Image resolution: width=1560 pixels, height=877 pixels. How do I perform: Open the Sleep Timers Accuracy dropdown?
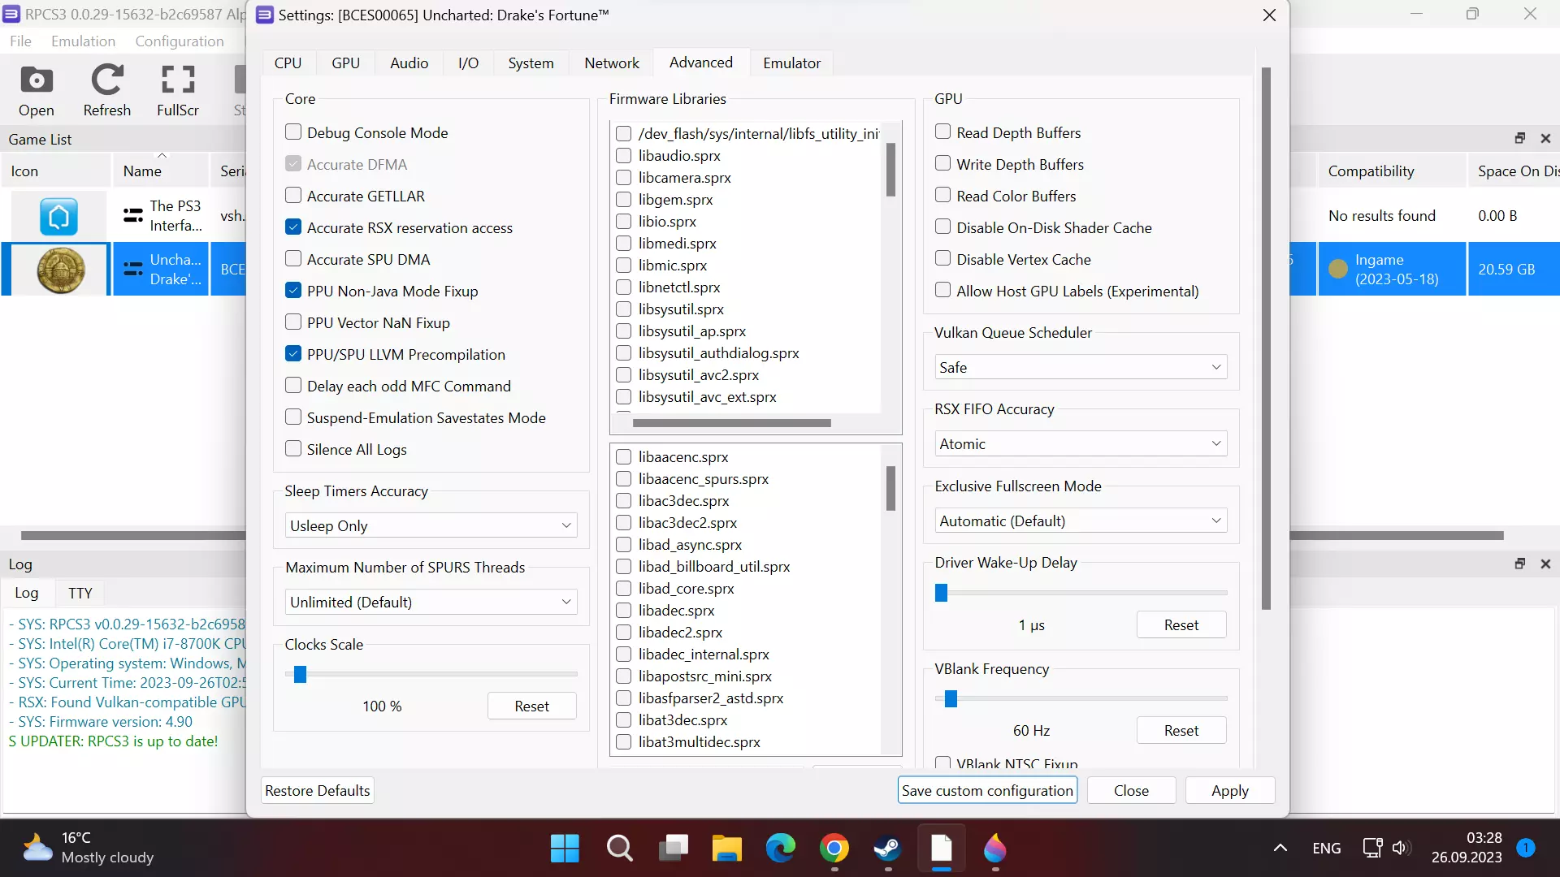tap(431, 525)
